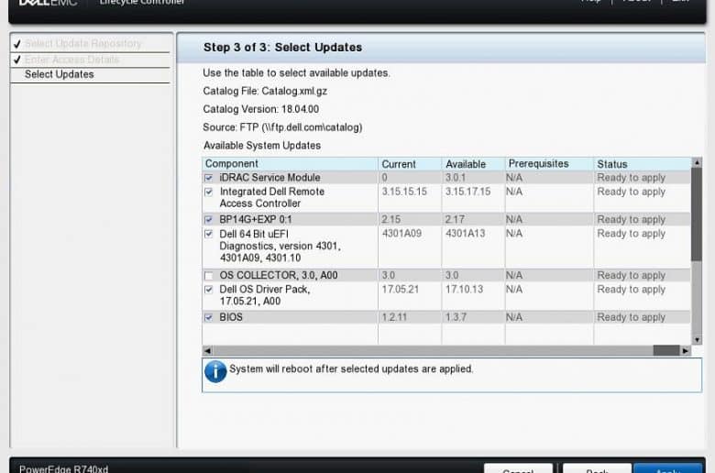Screen dimensions: 715x473
Task: Click the 4301A13 available version cell
Action: click(x=465, y=234)
